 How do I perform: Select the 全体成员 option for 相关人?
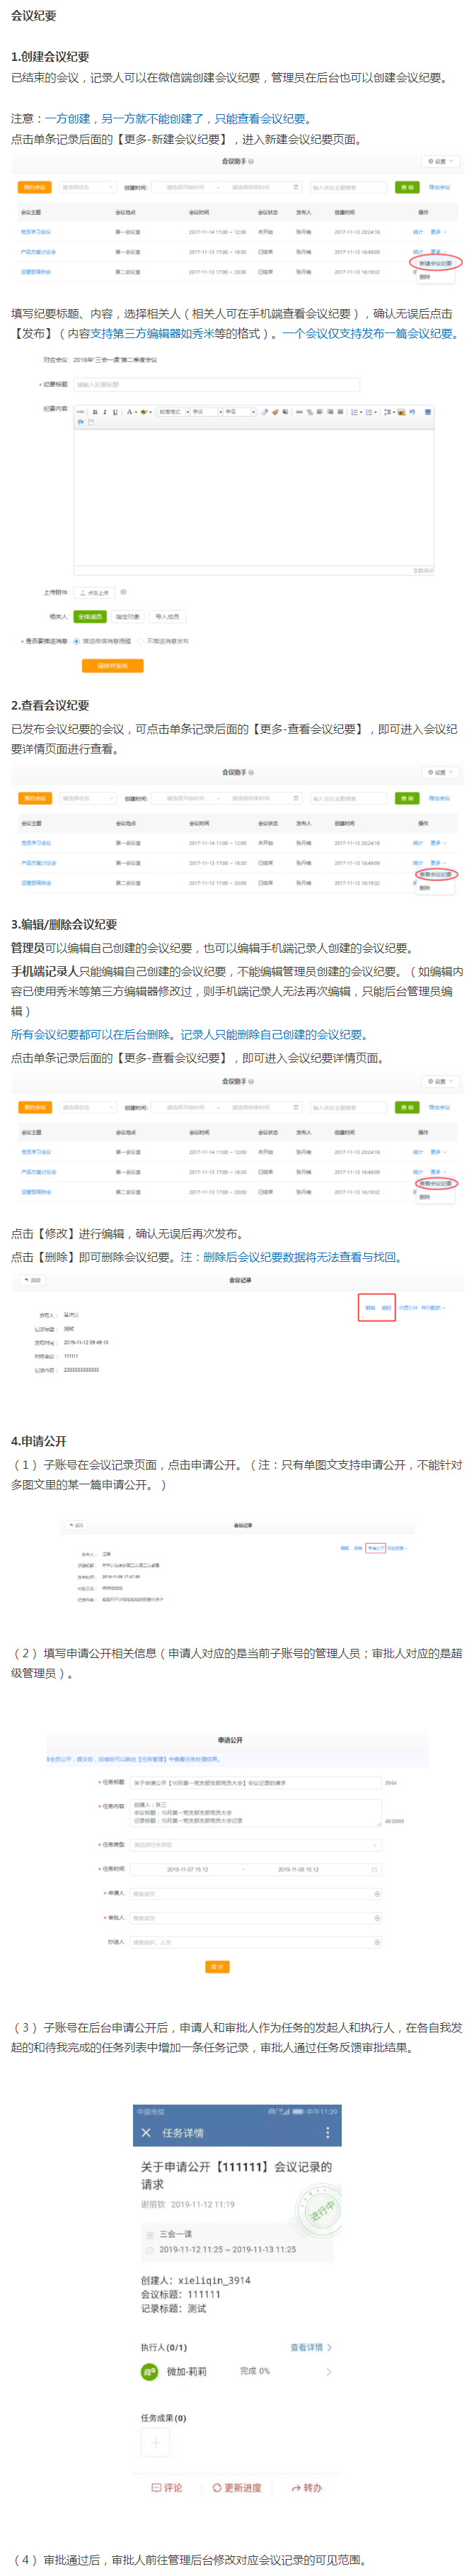90,616
